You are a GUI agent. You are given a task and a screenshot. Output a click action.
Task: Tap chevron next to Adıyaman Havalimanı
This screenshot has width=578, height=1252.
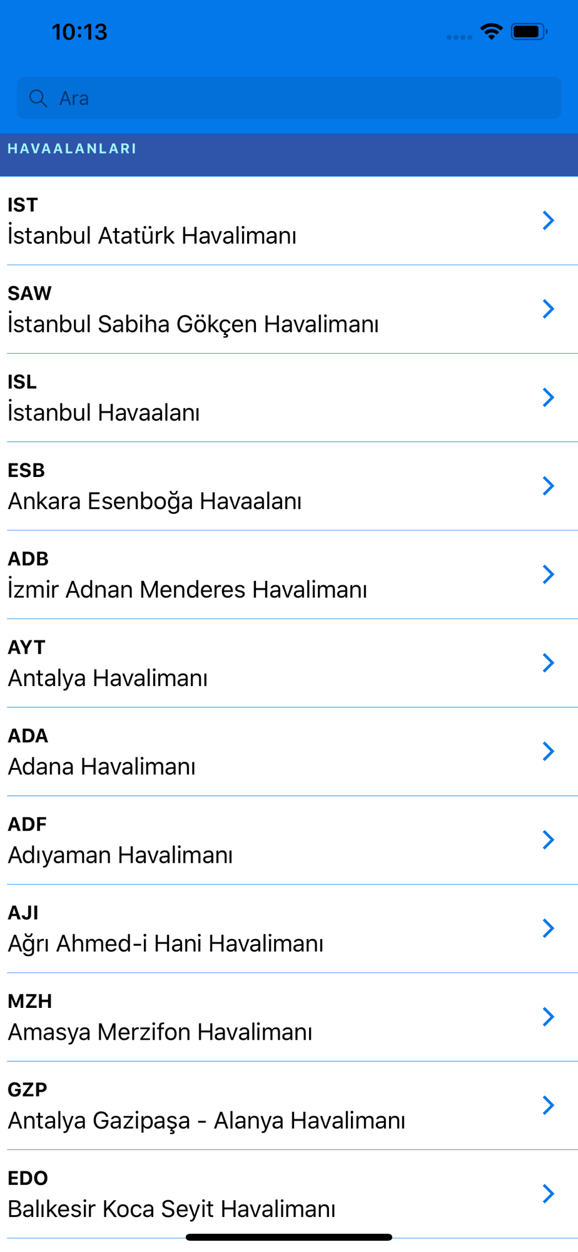click(549, 839)
